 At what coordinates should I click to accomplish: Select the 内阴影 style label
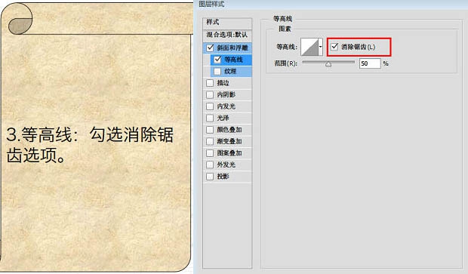226,94
